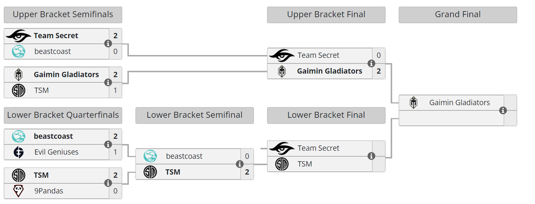Click 9Pandas team logo
The image size is (535, 204).
point(19,191)
